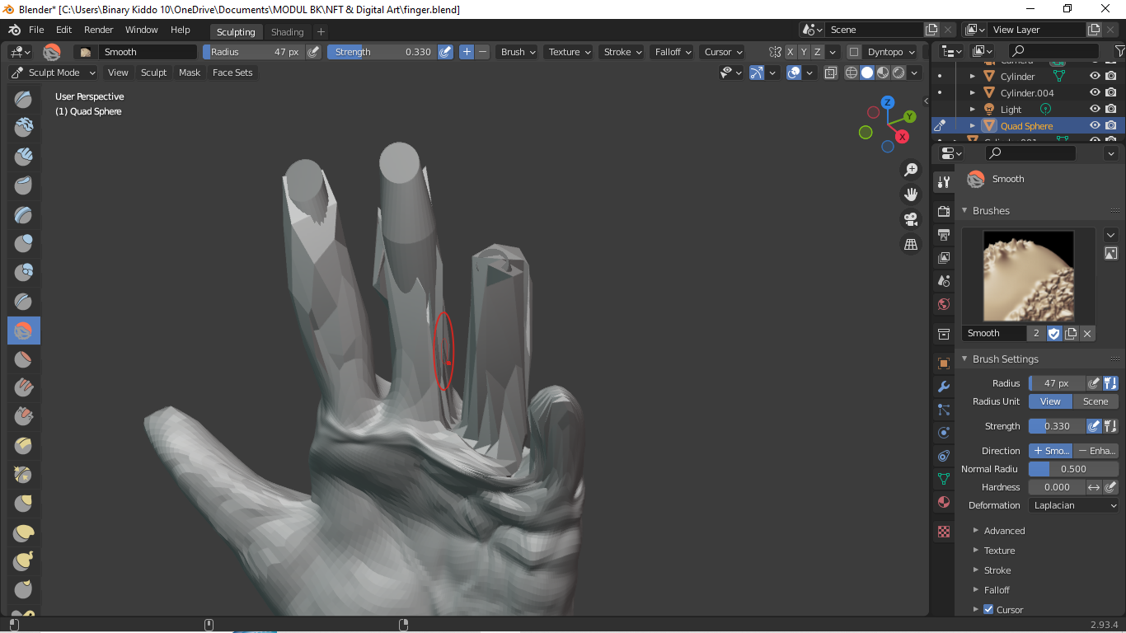Click the Strength slider in header
The height and width of the screenshot is (633, 1126).
click(382, 52)
